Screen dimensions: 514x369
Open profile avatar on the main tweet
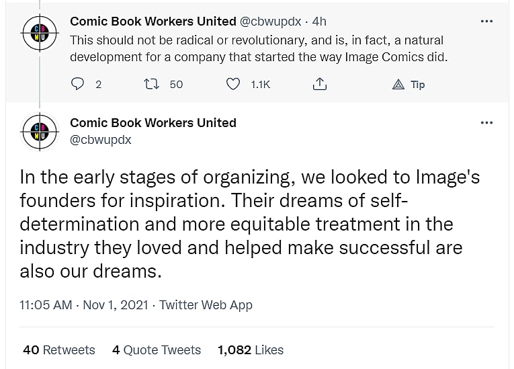(39, 132)
